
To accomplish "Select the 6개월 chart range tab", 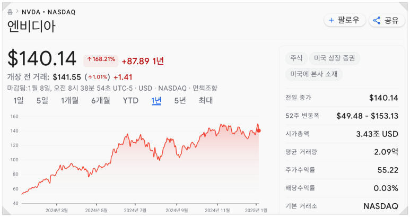I will (x=100, y=100).
